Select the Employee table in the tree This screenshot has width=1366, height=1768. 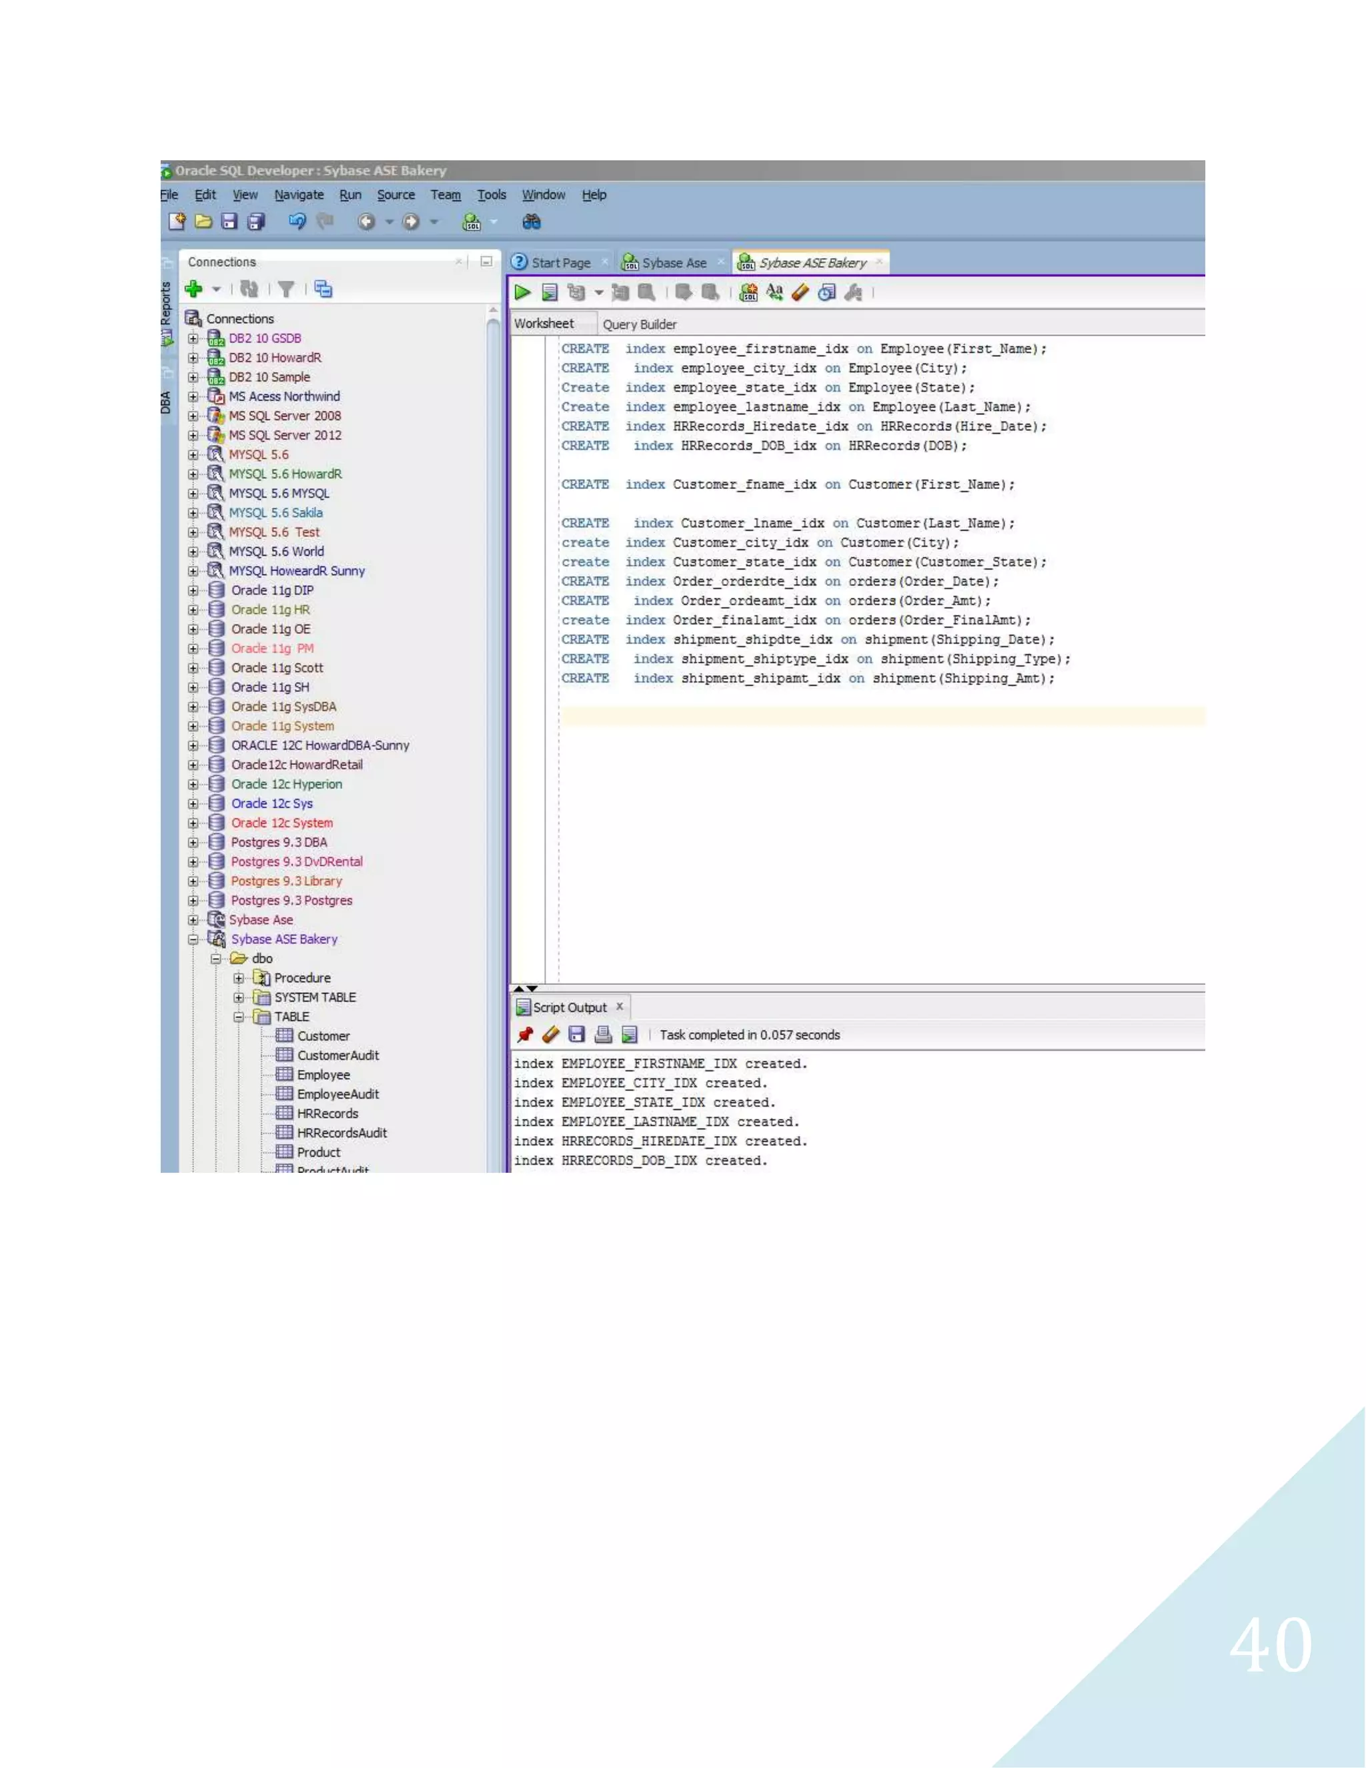pyautogui.click(x=323, y=1075)
